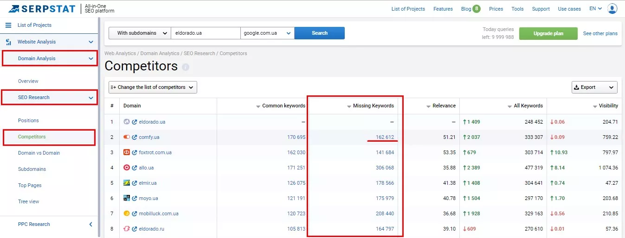Open the Tools menu item
Image resolution: width=625 pixels, height=238 pixels.
pos(517,9)
